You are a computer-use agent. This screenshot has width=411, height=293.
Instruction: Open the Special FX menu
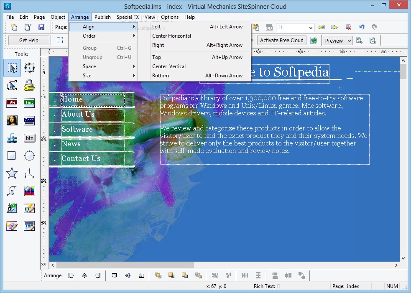click(128, 17)
